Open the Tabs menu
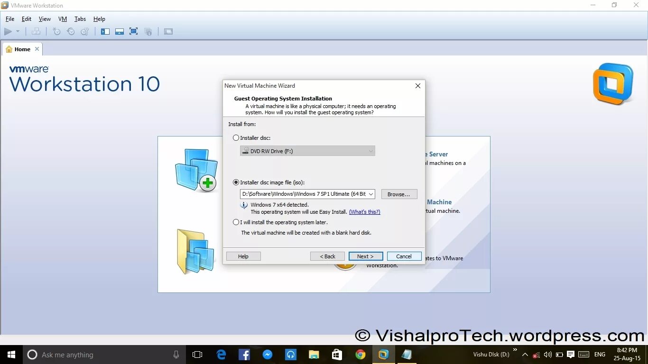The image size is (648, 364). click(80, 19)
